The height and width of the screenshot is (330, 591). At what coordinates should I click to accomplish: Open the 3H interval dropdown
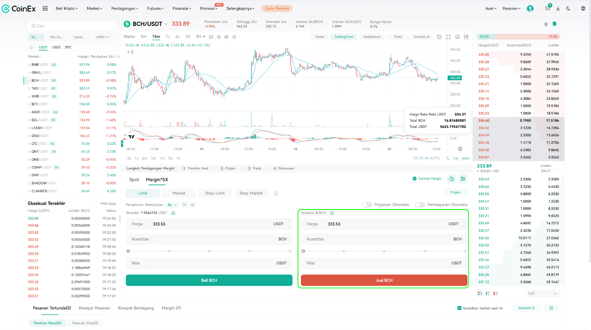click(201, 37)
